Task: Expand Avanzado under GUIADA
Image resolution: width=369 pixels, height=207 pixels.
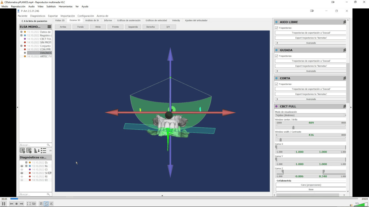Action: pos(311,71)
